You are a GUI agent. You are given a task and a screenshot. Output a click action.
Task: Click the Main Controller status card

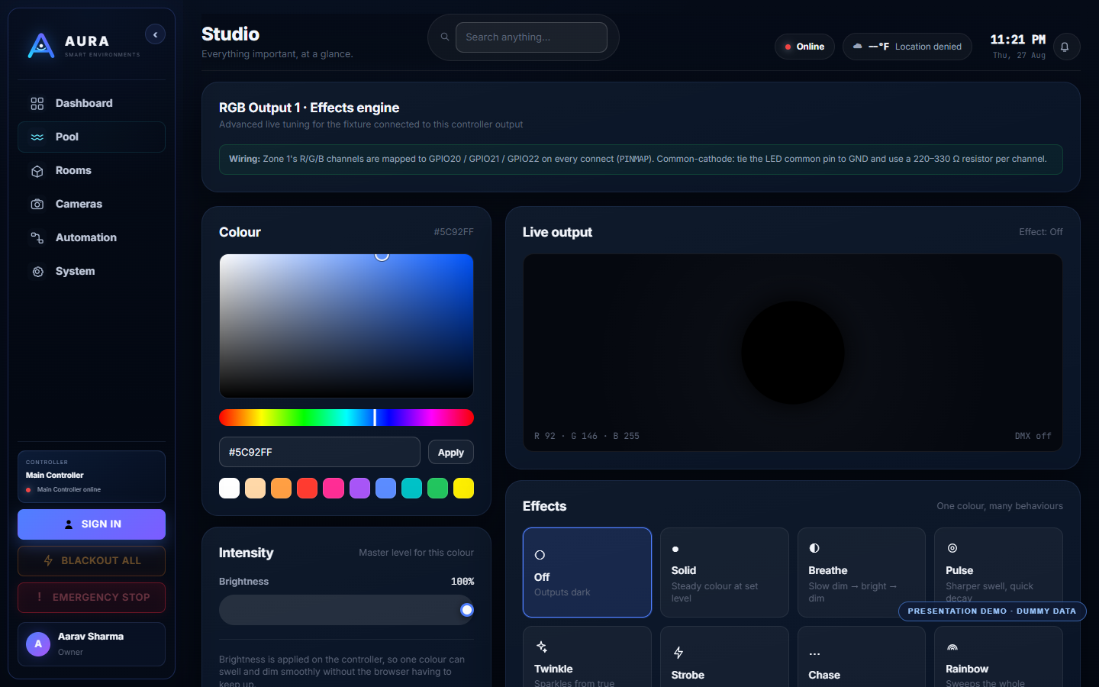(92, 476)
